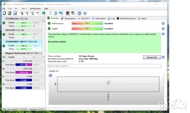This screenshot has height=113, width=190.
Task: Open the File menu
Action: (x=4, y=9)
